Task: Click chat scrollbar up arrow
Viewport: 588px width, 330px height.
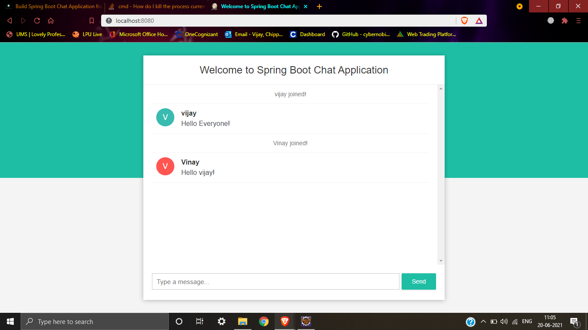Action: tap(441, 89)
